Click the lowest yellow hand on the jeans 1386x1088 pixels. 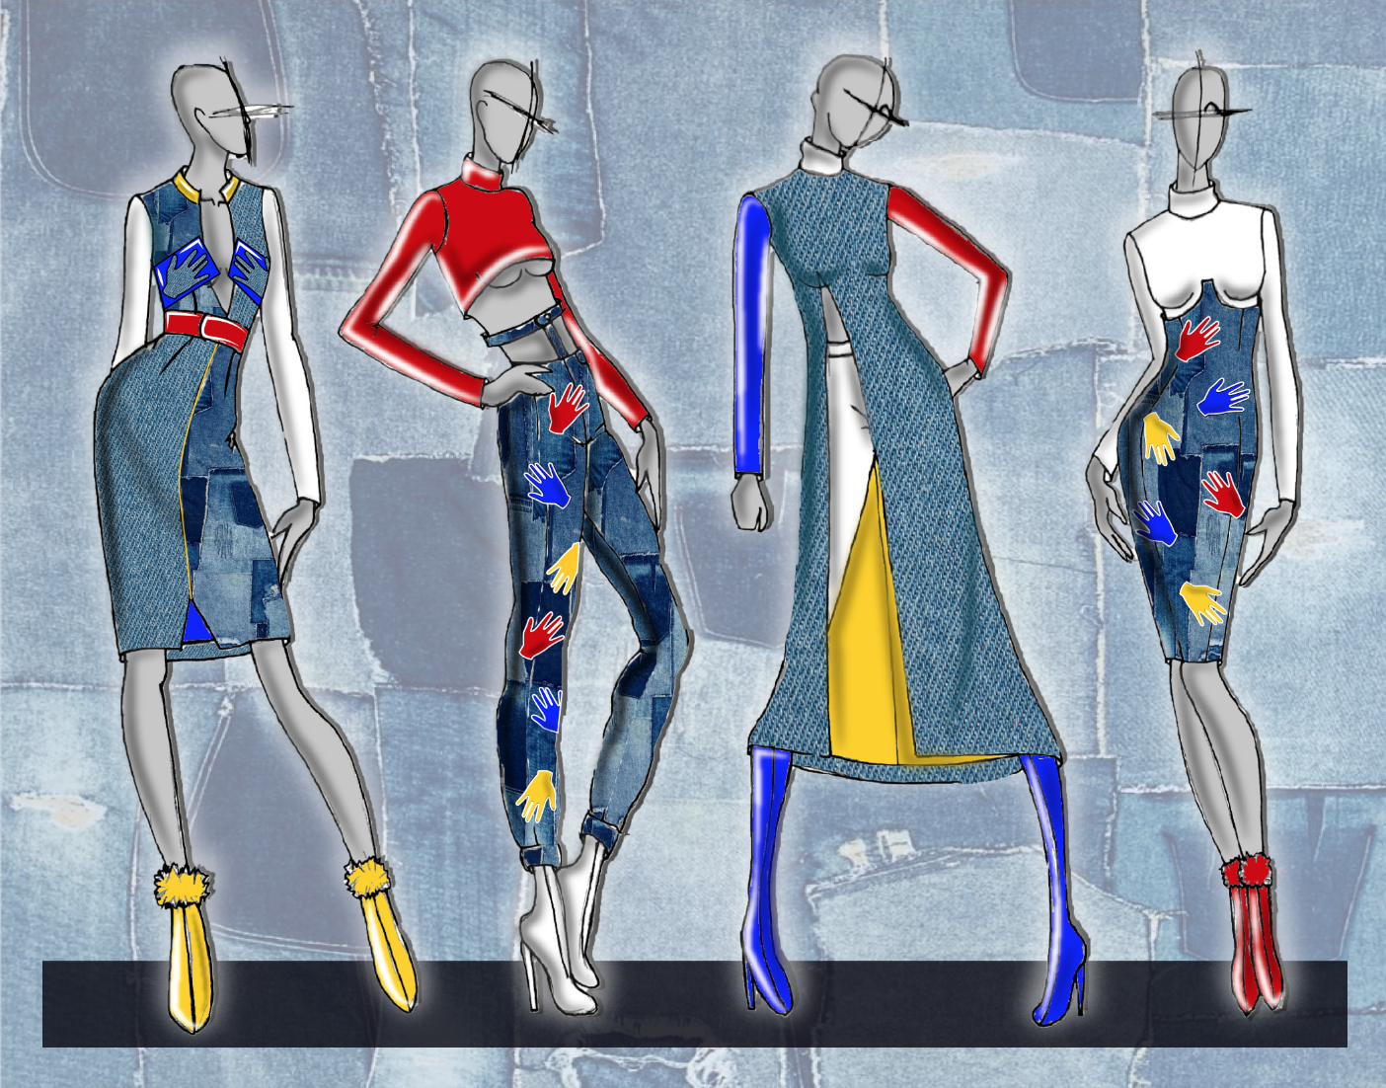538,795
